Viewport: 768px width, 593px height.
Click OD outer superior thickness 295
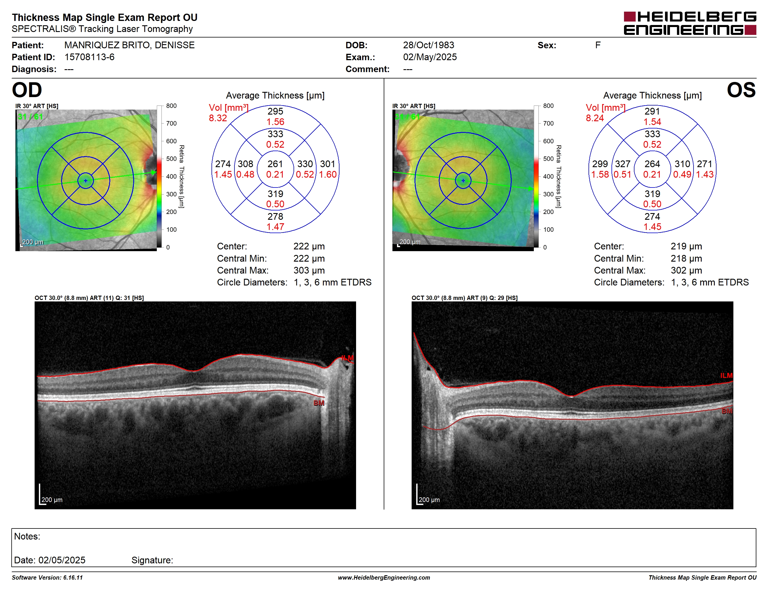(275, 111)
